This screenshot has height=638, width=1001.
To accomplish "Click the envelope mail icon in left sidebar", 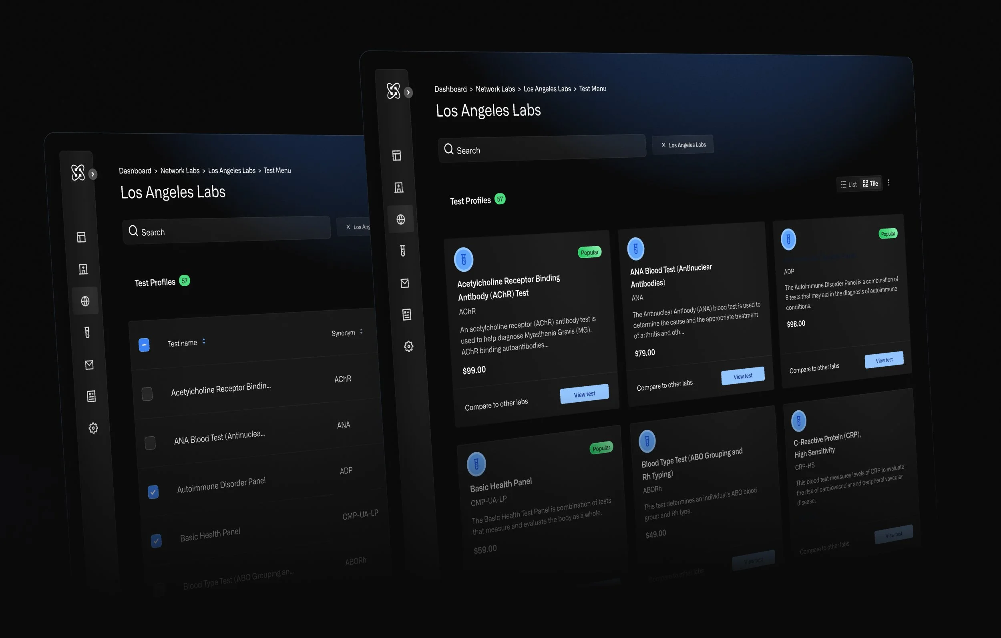I will 89,365.
